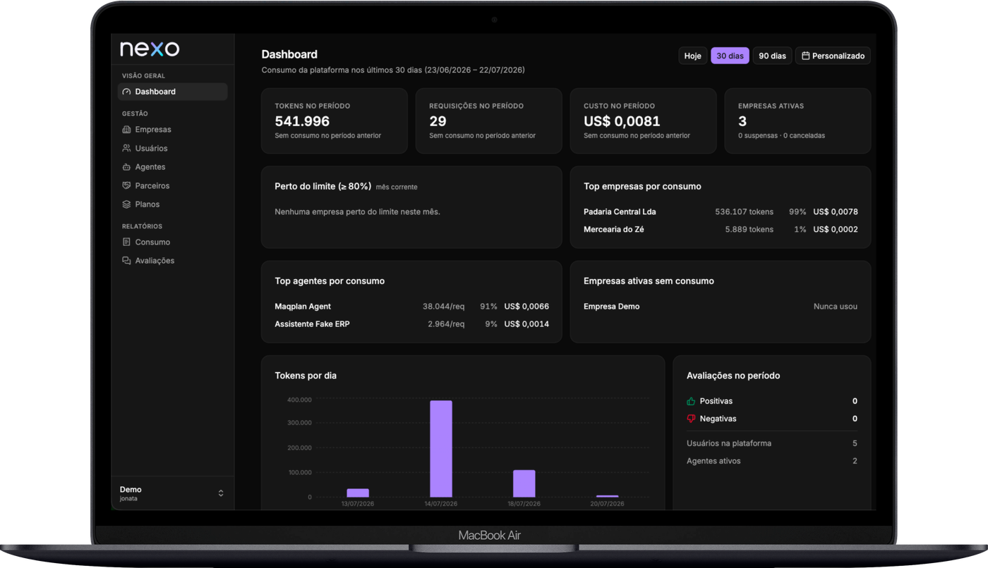Screen dimensions: 988x568
Task: Click the Assistente Fake ERP row
Action: coord(411,324)
